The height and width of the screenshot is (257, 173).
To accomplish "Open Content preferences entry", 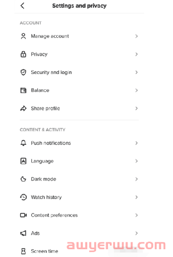I will 79,215.
